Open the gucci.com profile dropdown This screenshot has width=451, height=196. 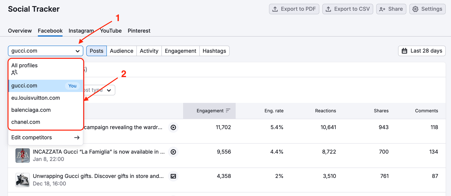tap(46, 51)
